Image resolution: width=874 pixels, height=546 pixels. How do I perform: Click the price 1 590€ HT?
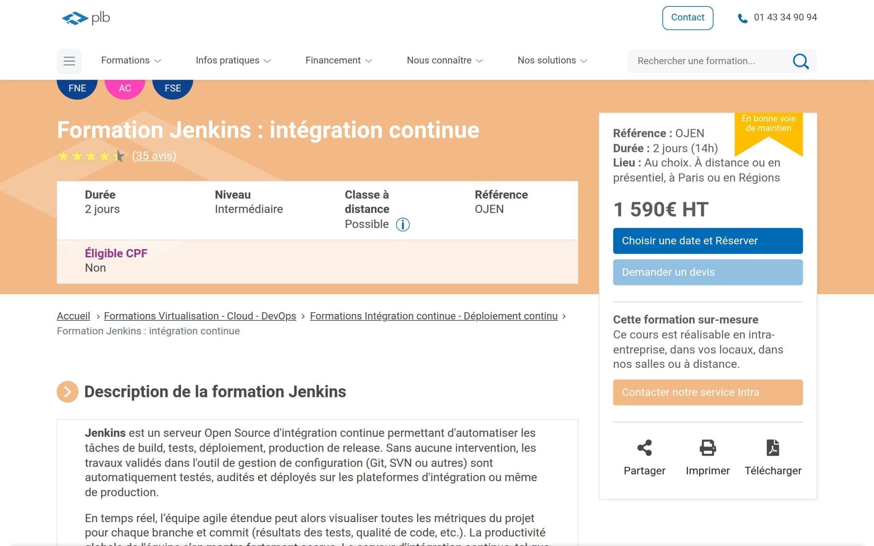[661, 209]
